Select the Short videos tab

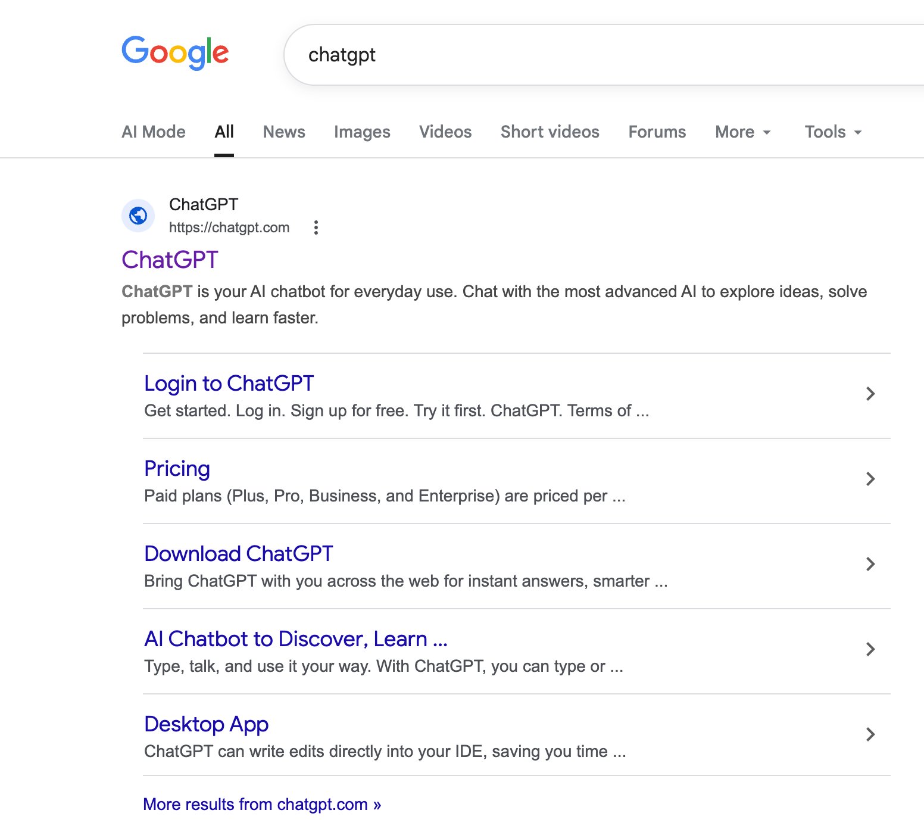[x=550, y=132]
